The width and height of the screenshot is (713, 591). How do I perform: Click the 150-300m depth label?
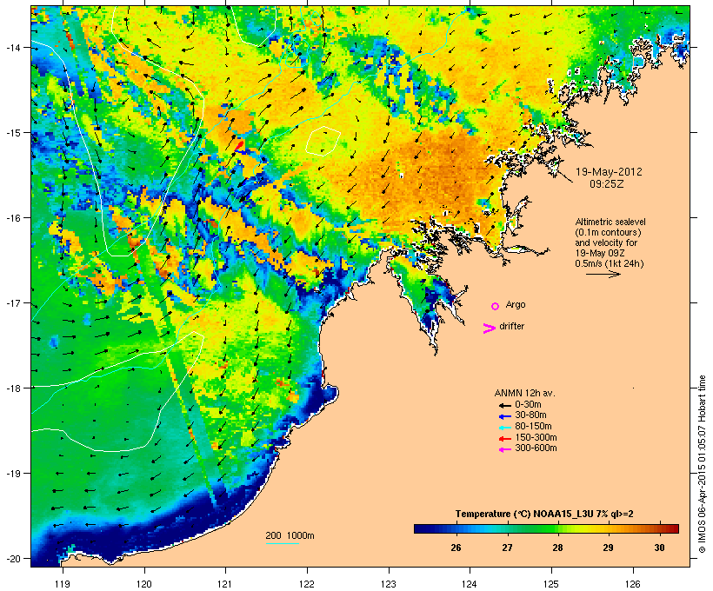pos(536,437)
